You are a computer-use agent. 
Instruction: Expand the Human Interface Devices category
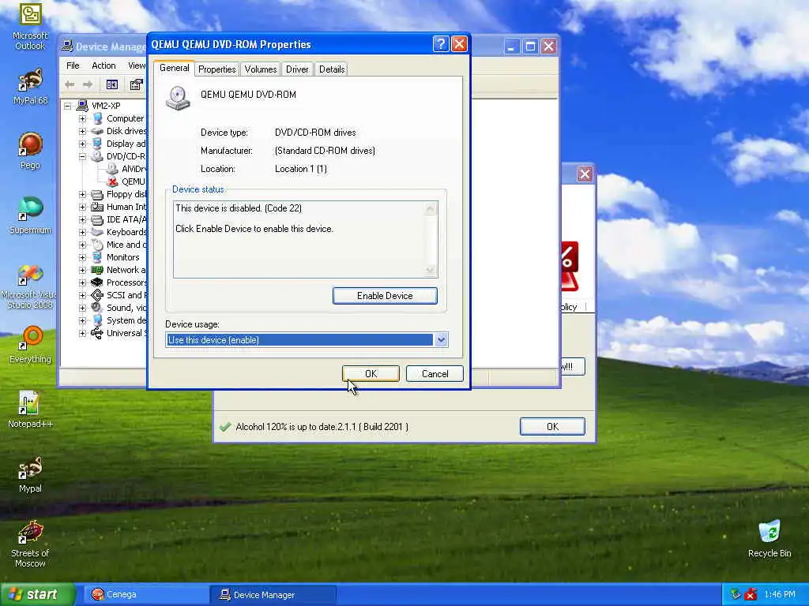[x=82, y=207]
